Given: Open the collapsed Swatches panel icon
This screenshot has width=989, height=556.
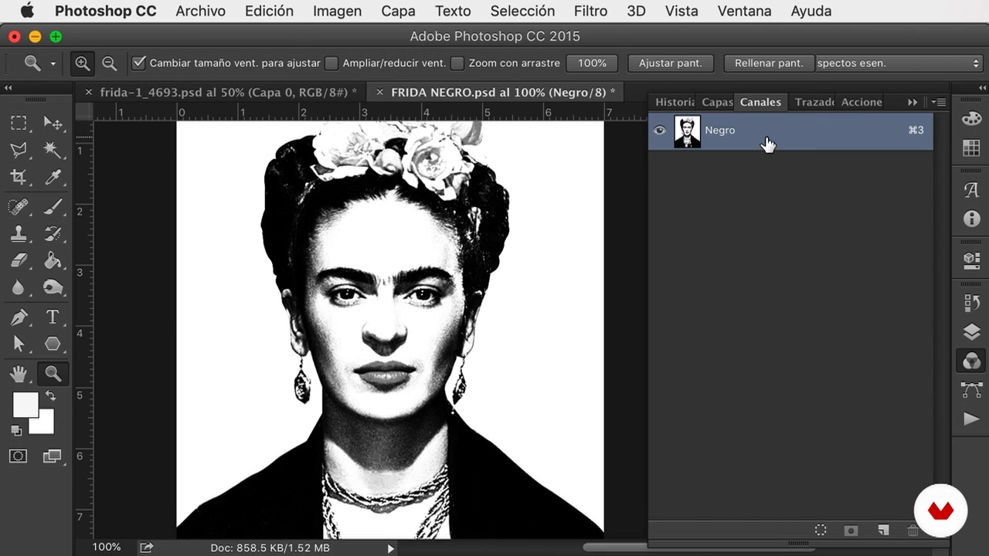Looking at the screenshot, I should (x=971, y=148).
